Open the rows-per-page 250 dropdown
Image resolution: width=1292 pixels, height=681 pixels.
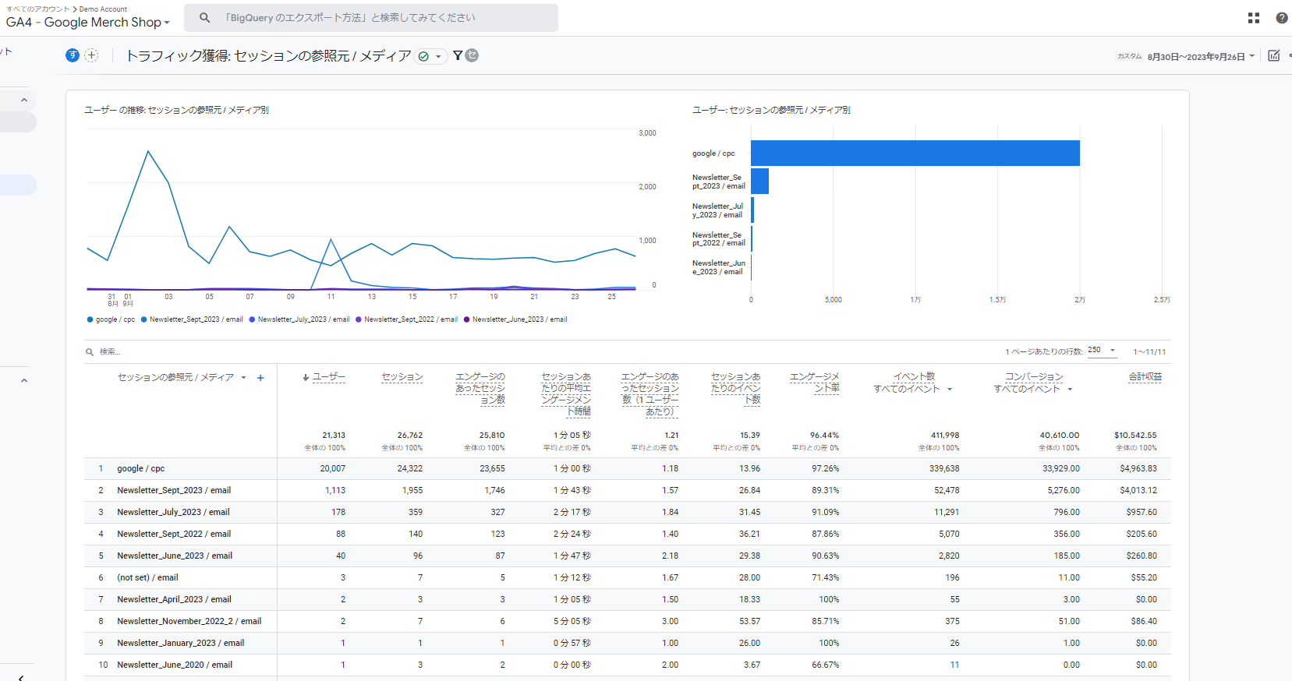click(x=1102, y=350)
